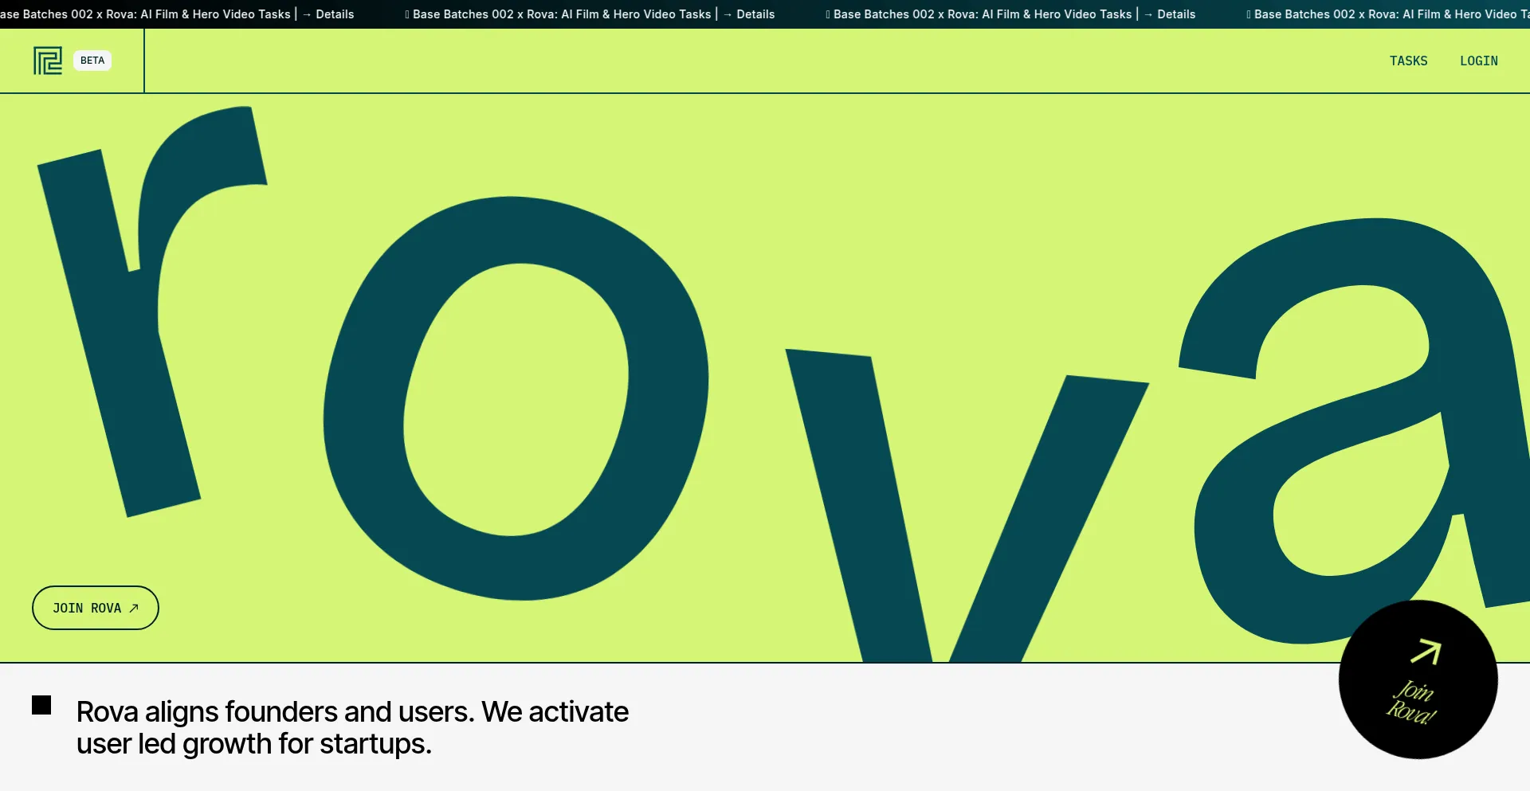Open the TASKS navigation item
Image resolution: width=1530 pixels, height=791 pixels.
[x=1408, y=61]
